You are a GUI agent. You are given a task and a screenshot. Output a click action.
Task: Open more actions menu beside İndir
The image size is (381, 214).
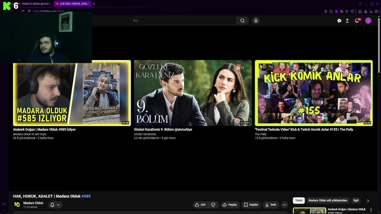(x=285, y=205)
